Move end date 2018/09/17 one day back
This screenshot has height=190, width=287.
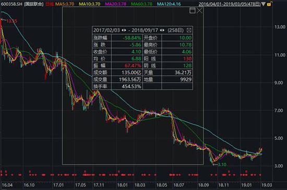(161, 30)
